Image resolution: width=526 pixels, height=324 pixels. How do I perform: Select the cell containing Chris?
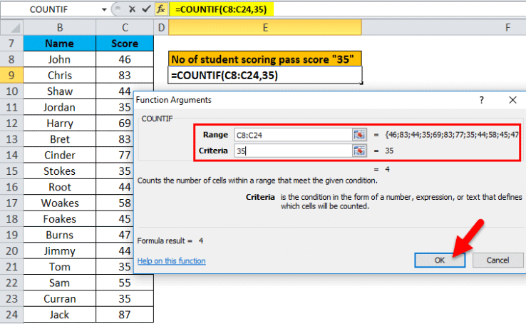(60, 75)
